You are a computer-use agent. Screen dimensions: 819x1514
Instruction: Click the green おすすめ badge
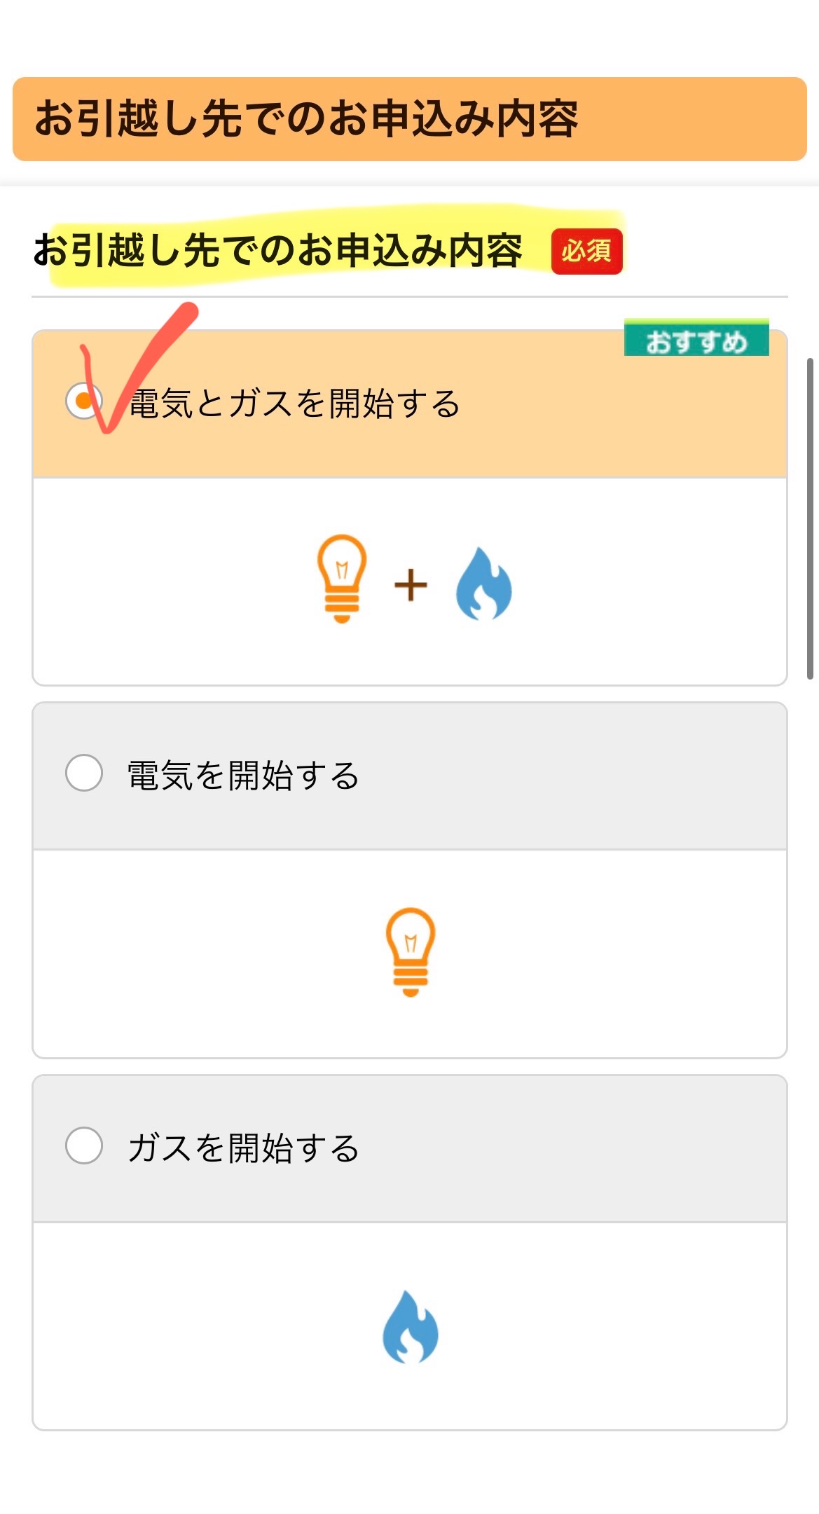click(x=696, y=338)
